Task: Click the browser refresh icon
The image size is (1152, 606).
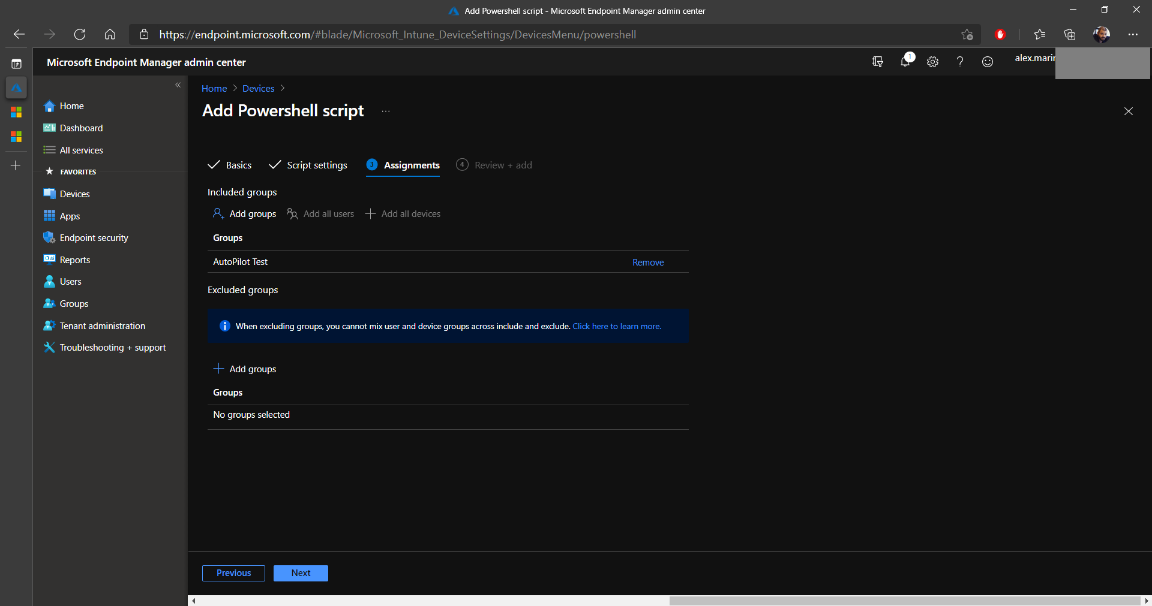Action: tap(80, 35)
